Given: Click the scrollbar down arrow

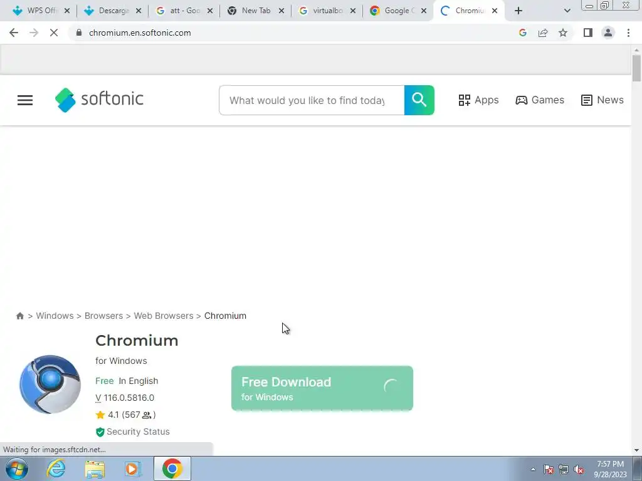Looking at the screenshot, I should tap(636, 450).
